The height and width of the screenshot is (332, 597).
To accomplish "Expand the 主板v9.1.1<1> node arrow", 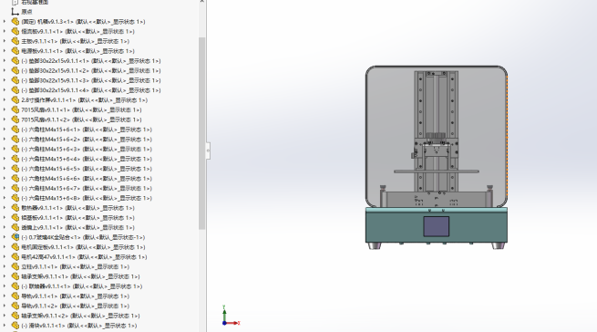I will coord(5,41).
